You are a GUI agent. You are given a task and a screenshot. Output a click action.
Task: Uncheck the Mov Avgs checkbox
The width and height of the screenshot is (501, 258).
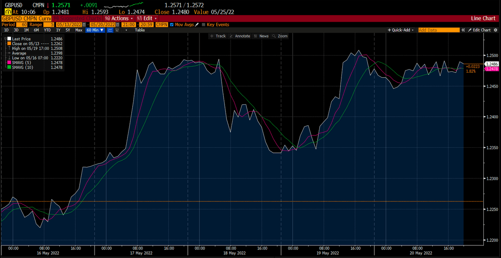click(172, 25)
